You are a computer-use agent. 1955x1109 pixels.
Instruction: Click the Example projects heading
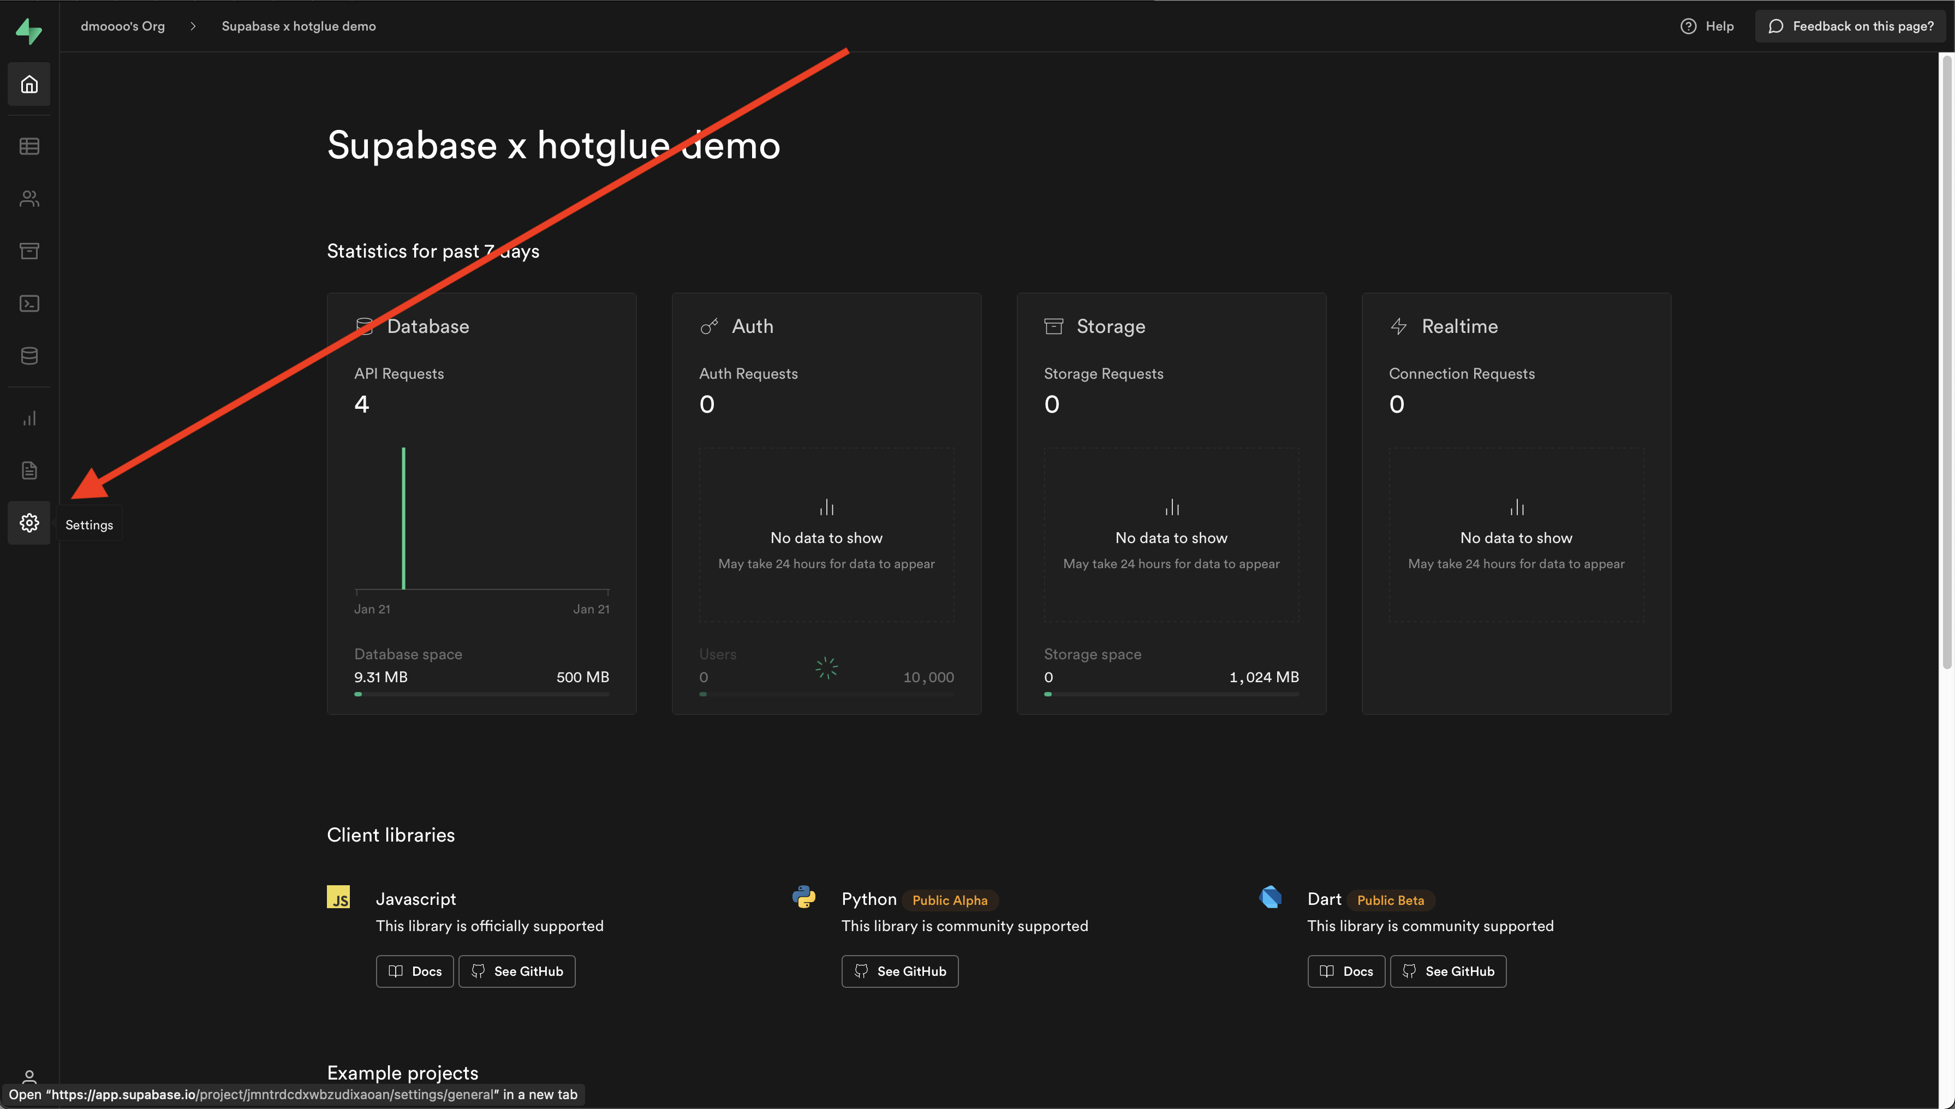[x=402, y=1072]
